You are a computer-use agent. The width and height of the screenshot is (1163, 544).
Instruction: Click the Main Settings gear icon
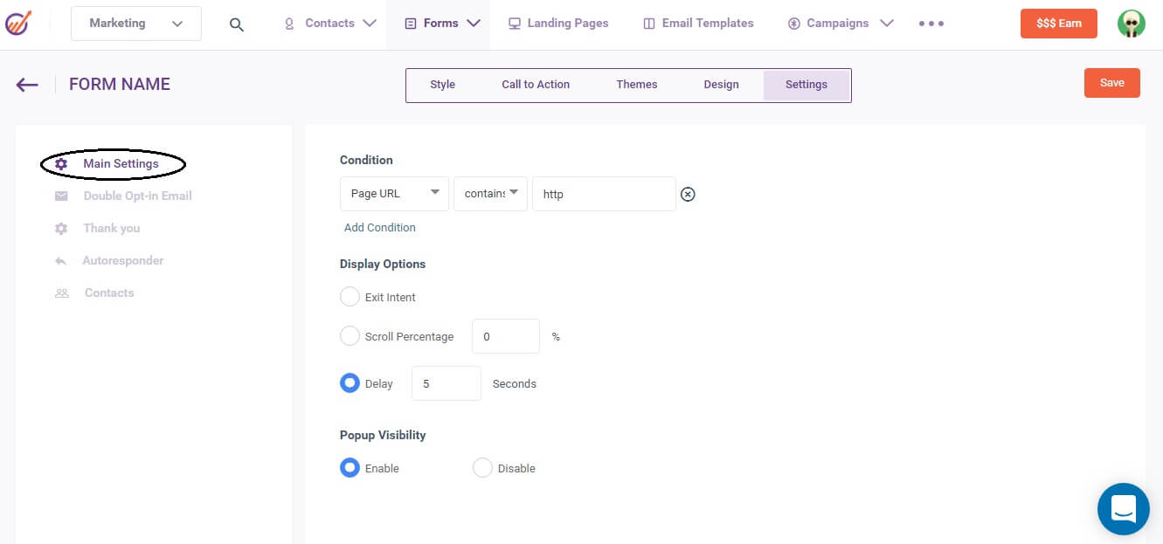click(x=61, y=163)
